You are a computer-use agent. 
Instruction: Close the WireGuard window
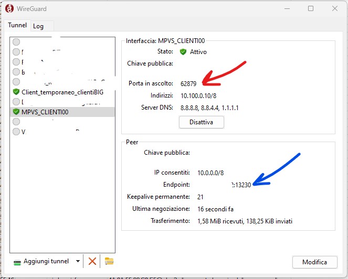point(335,8)
